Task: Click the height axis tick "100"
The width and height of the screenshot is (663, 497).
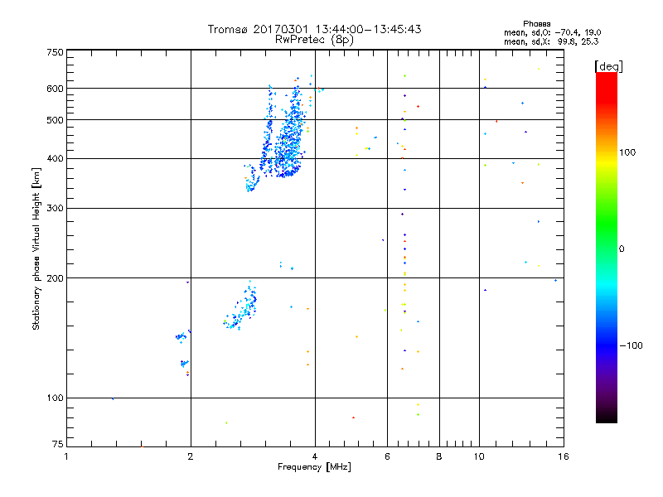Action: (55, 398)
